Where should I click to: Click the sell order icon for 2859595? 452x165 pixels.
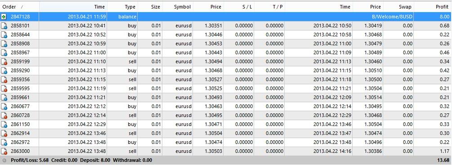pyautogui.click(x=4, y=88)
